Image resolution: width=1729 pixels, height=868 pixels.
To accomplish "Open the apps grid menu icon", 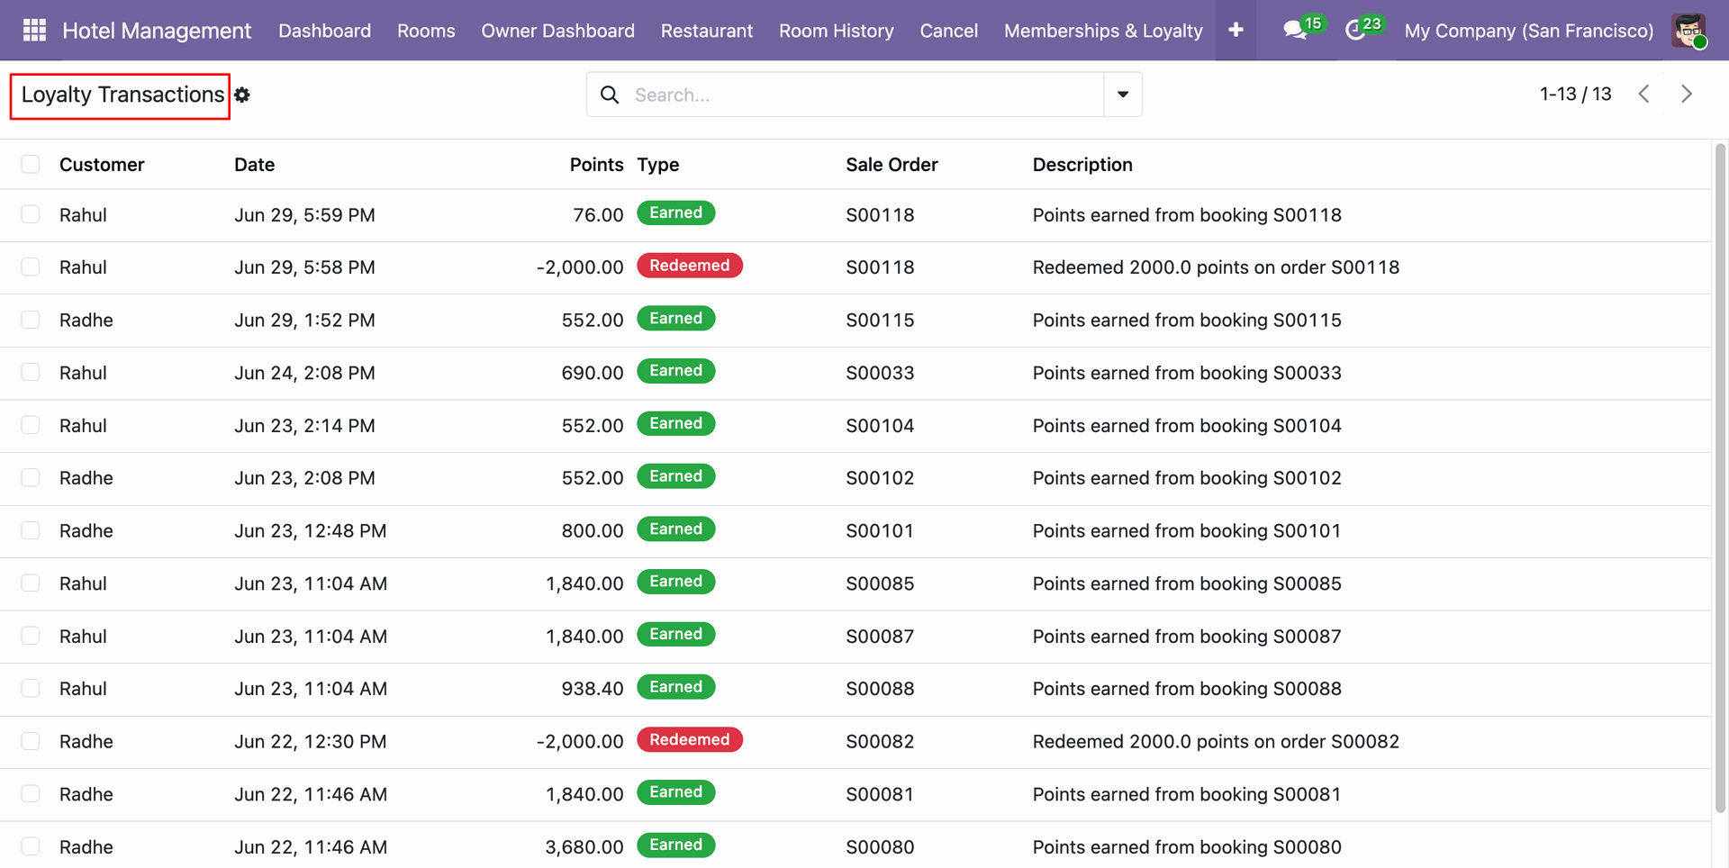I will click(34, 31).
